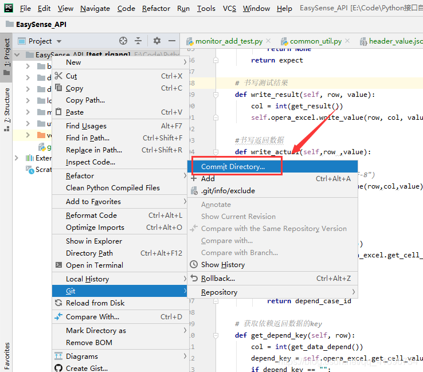Image resolution: width=423 pixels, height=372 pixels.
Task: Expand the External Libraries node
Action: point(17,158)
